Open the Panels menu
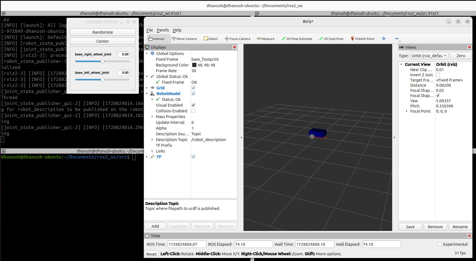Screen dimensions: 476x261 click(163, 30)
